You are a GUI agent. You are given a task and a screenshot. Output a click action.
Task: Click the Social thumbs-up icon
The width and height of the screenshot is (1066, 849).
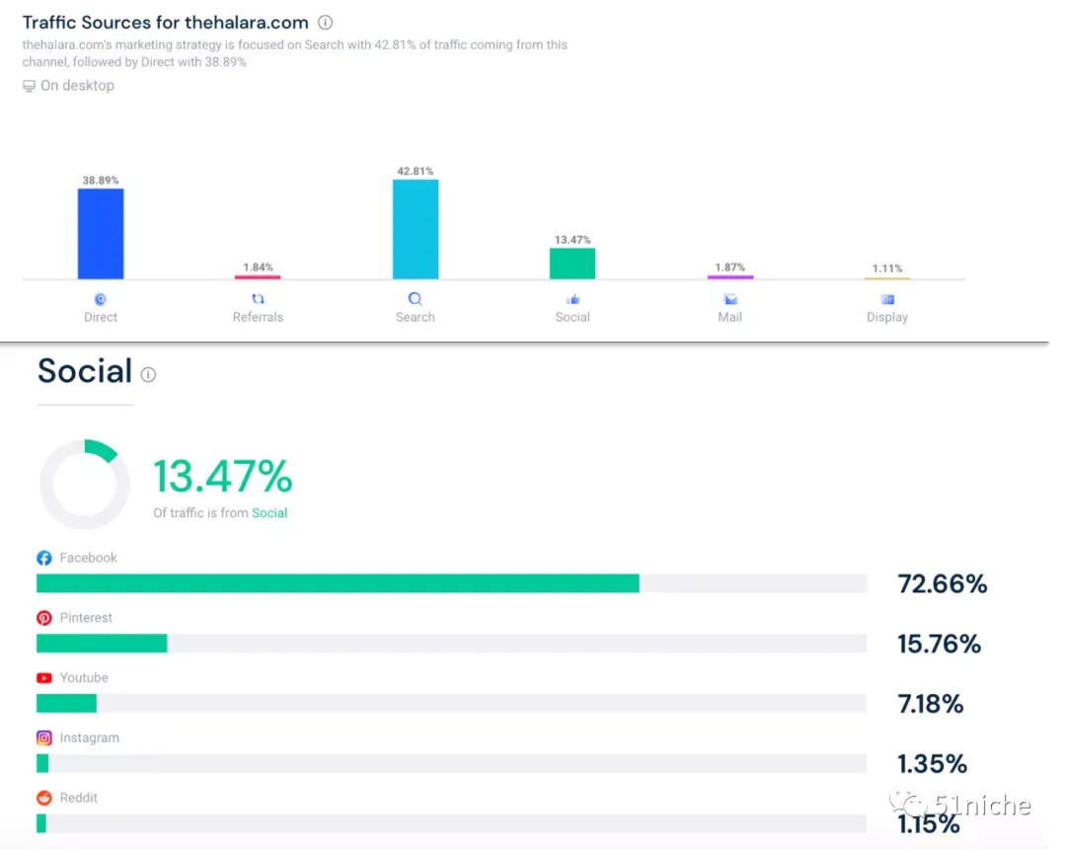[x=573, y=300]
